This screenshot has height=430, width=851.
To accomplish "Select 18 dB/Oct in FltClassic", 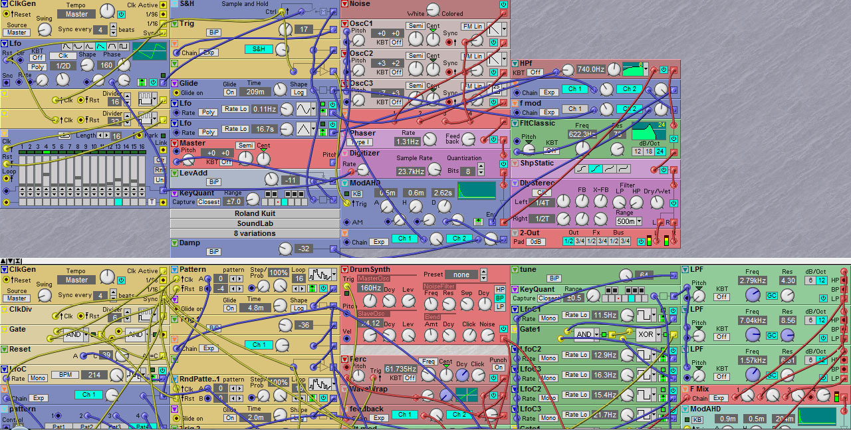I will click(x=648, y=152).
